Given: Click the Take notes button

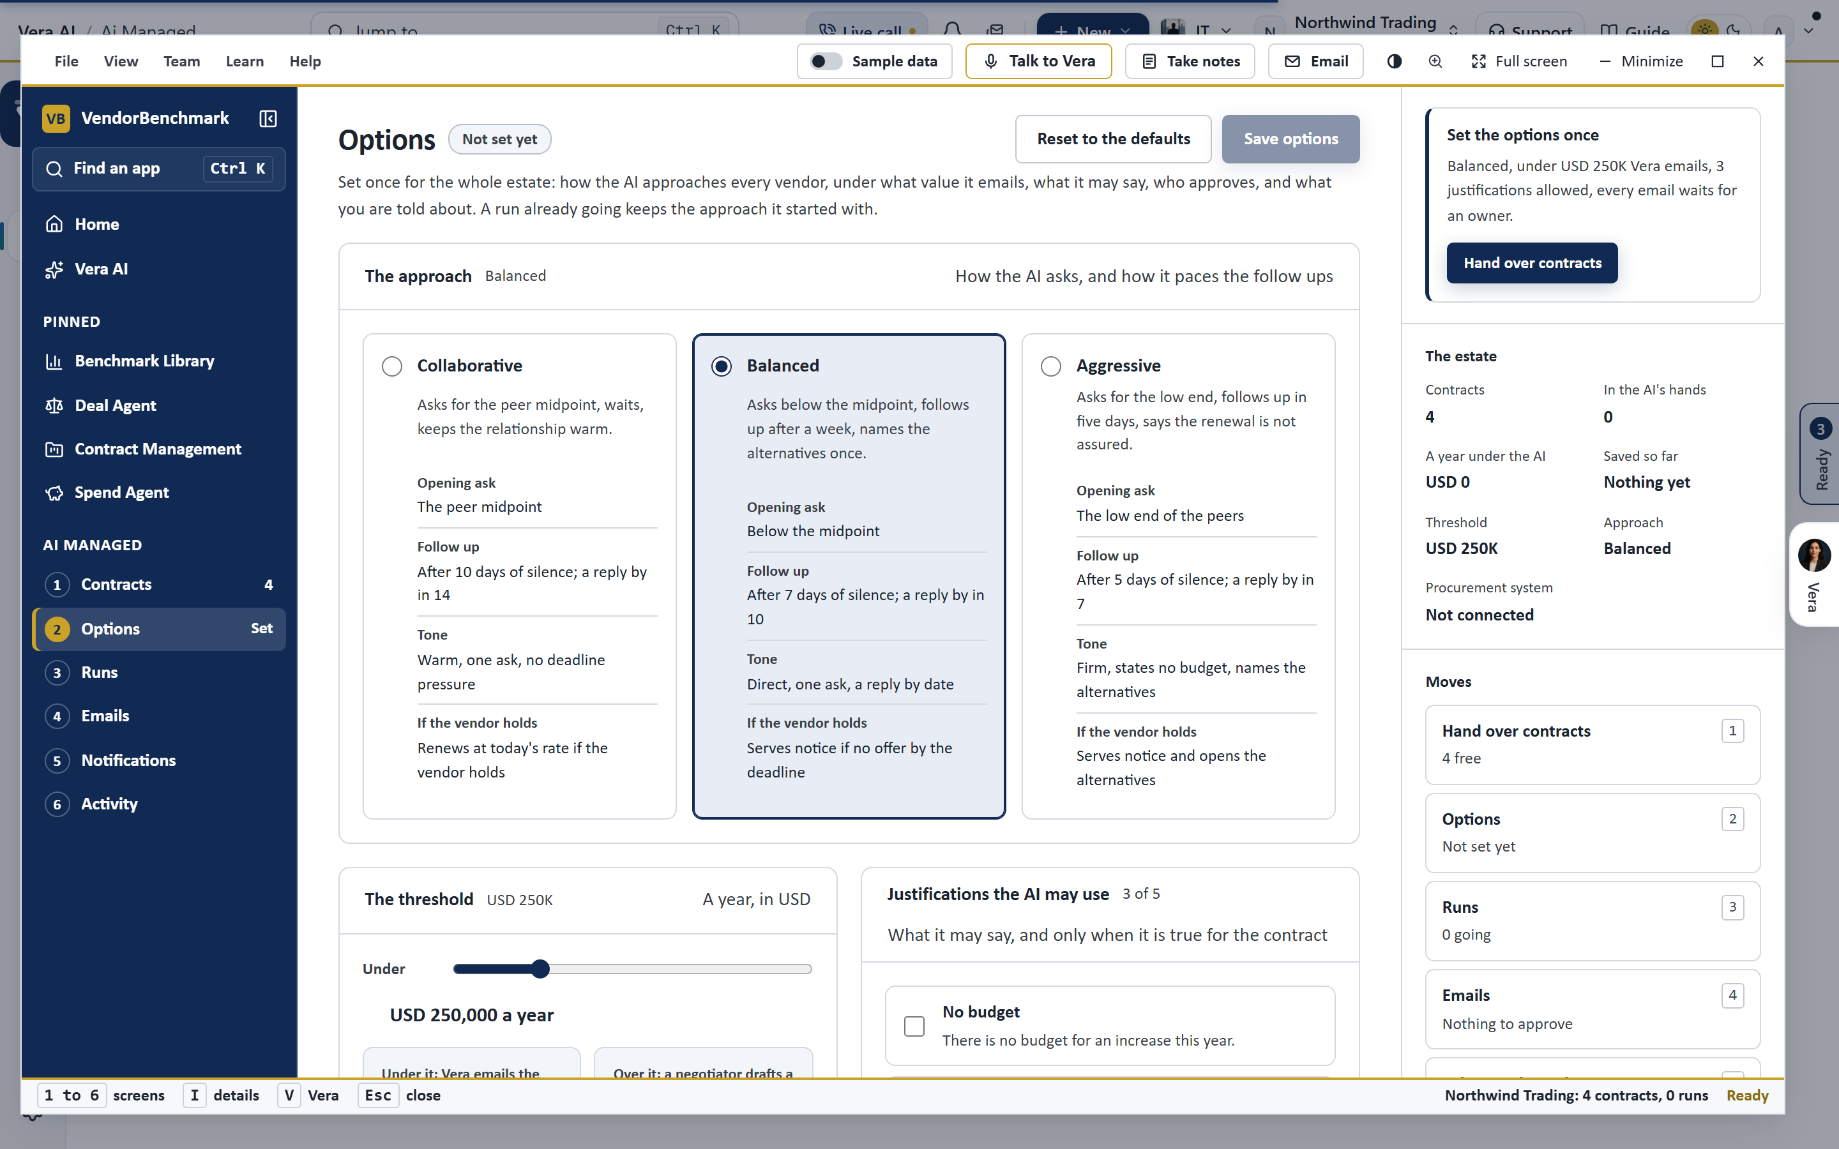Looking at the screenshot, I should pos(1189,61).
